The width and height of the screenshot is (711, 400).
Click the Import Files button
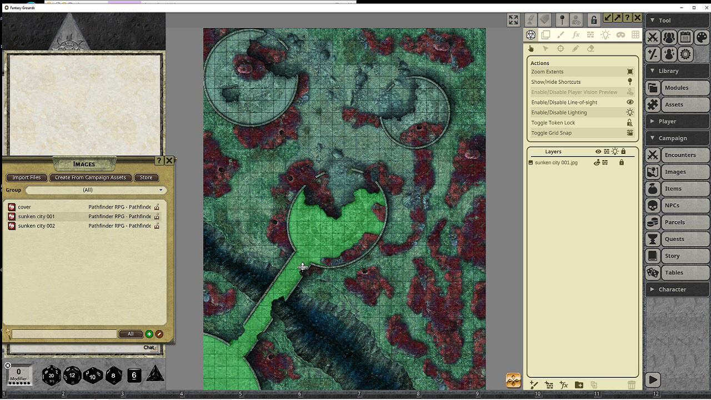click(26, 177)
